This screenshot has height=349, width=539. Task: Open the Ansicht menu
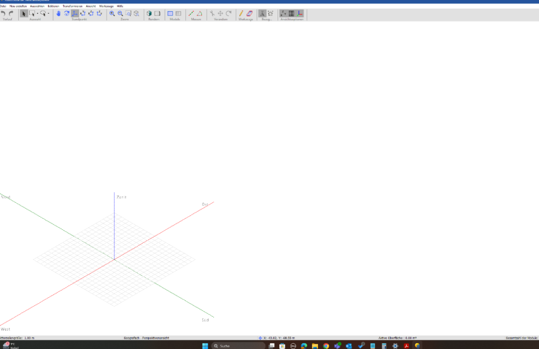(x=91, y=6)
